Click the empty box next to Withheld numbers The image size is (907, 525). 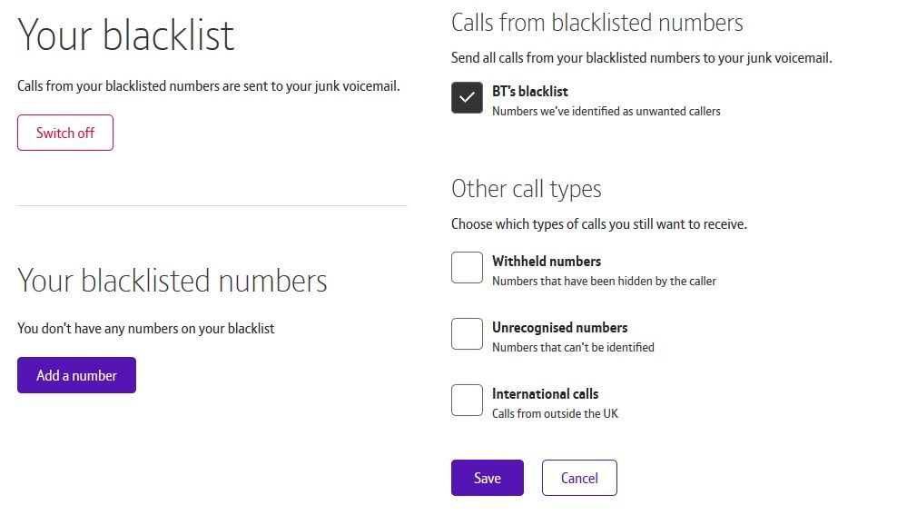coord(467,267)
